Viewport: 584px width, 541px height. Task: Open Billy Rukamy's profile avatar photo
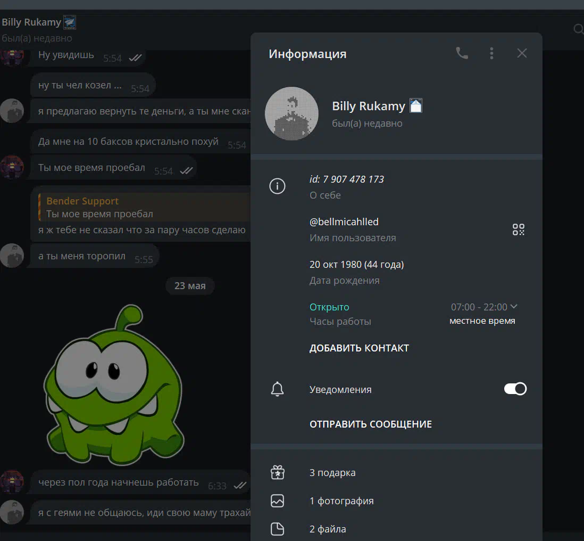click(x=291, y=114)
